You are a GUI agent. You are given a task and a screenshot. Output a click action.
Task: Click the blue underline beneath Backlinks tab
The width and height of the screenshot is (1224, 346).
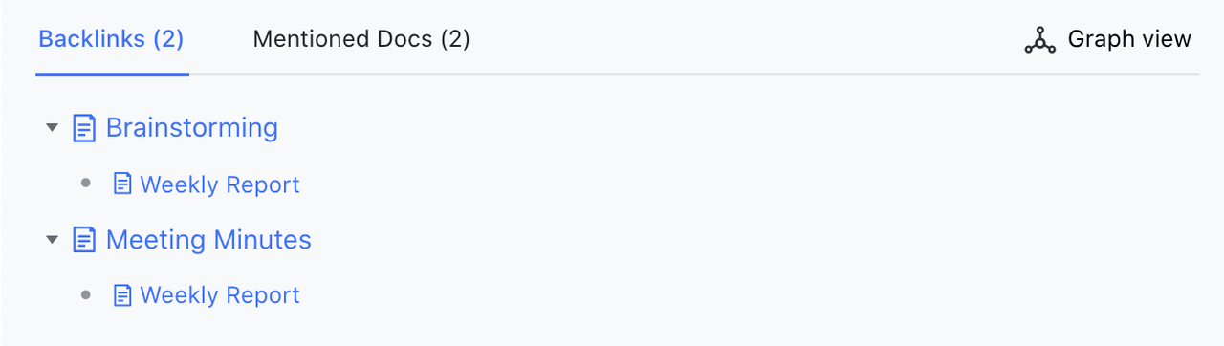[x=112, y=75]
